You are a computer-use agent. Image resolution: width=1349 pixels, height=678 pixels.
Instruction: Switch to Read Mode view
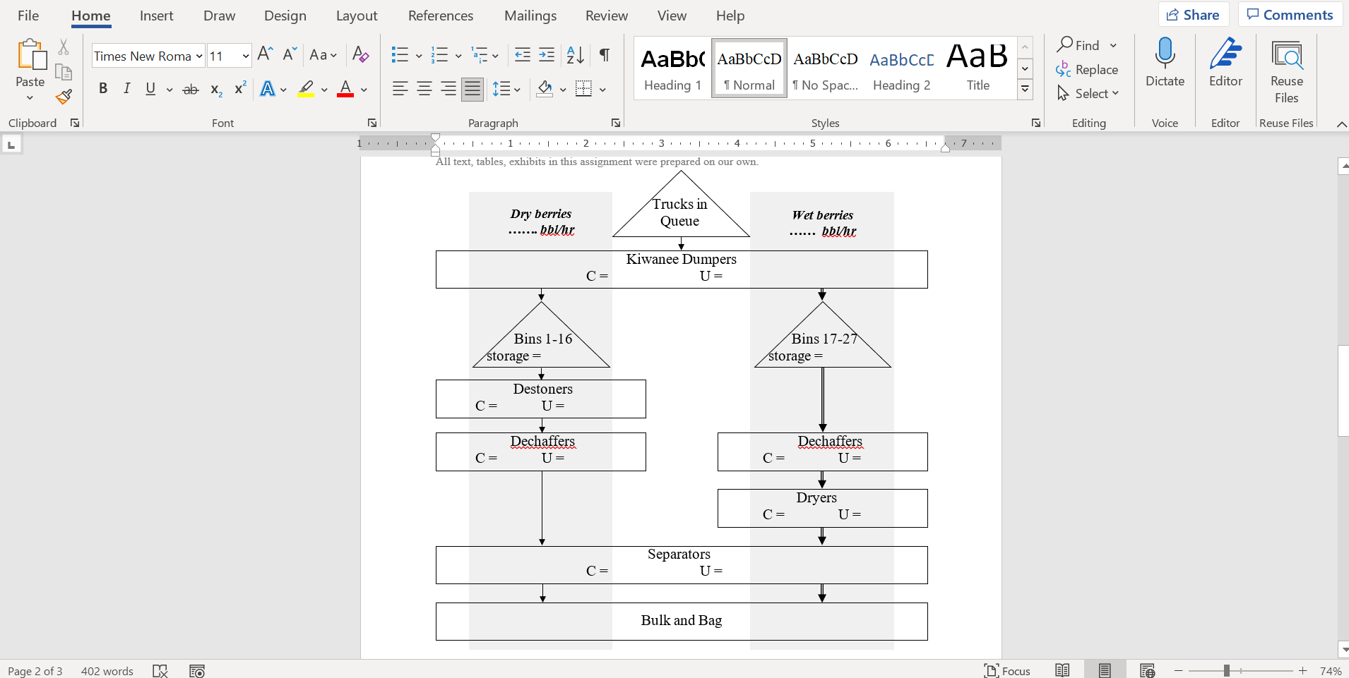[x=1063, y=670]
